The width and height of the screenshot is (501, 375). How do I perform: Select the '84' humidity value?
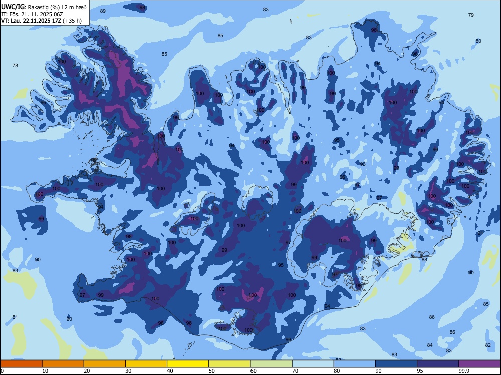click(x=430, y=345)
